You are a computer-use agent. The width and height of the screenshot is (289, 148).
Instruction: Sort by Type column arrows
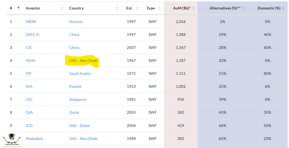tap(160, 8)
